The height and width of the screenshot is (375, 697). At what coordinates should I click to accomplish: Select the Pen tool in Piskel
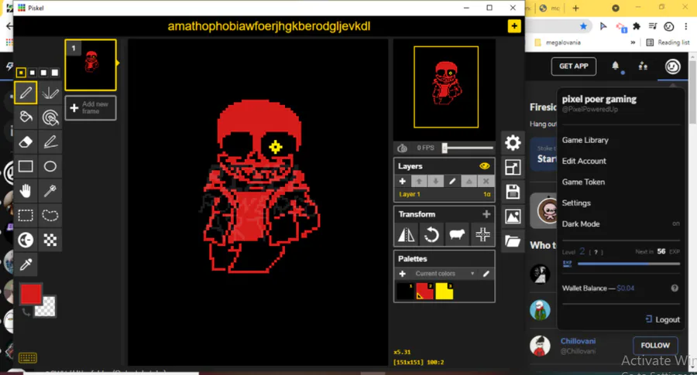point(26,93)
